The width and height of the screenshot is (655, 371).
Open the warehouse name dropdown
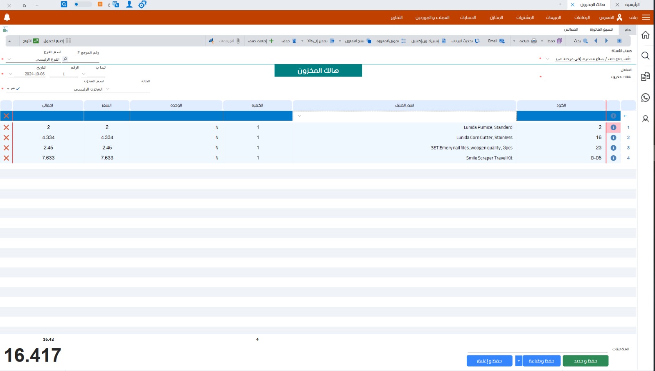pyautogui.click(x=108, y=89)
